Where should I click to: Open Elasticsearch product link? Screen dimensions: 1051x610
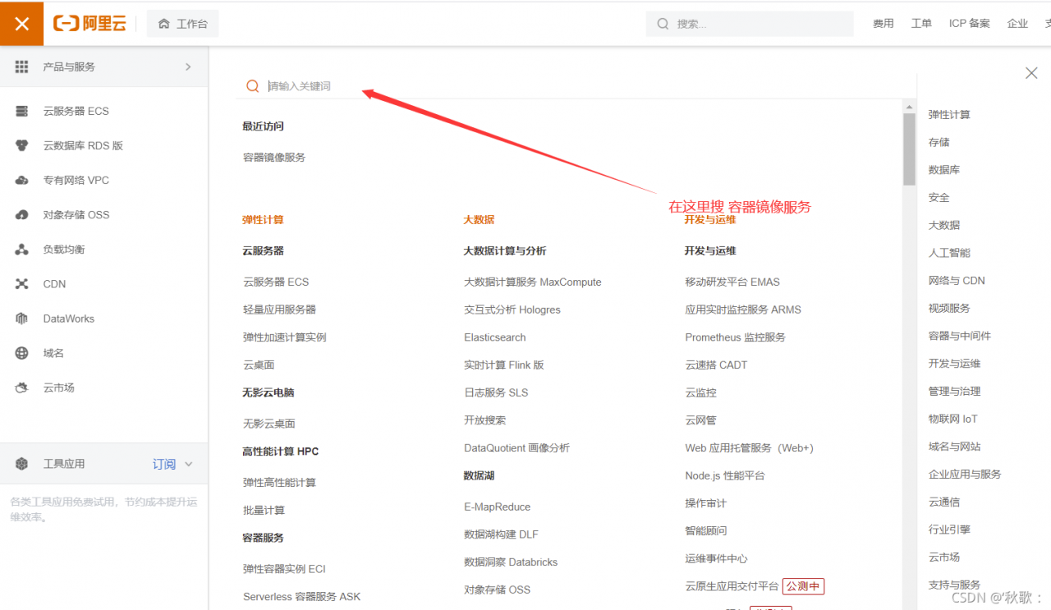click(494, 337)
